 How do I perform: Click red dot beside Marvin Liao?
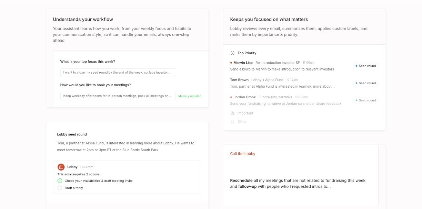click(x=231, y=63)
